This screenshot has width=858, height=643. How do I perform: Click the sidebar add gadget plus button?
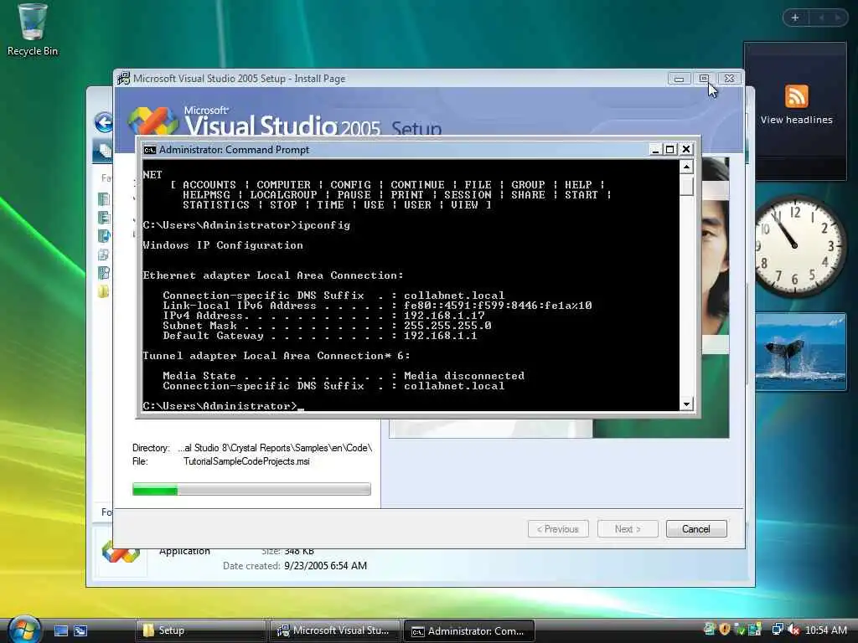coord(795,18)
